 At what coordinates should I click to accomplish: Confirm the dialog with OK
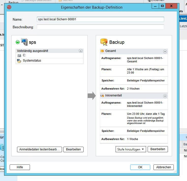click(140, 167)
